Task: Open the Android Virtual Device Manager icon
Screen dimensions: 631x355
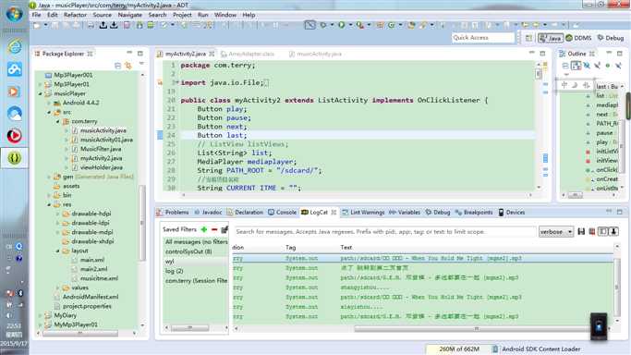Action: (151, 25)
